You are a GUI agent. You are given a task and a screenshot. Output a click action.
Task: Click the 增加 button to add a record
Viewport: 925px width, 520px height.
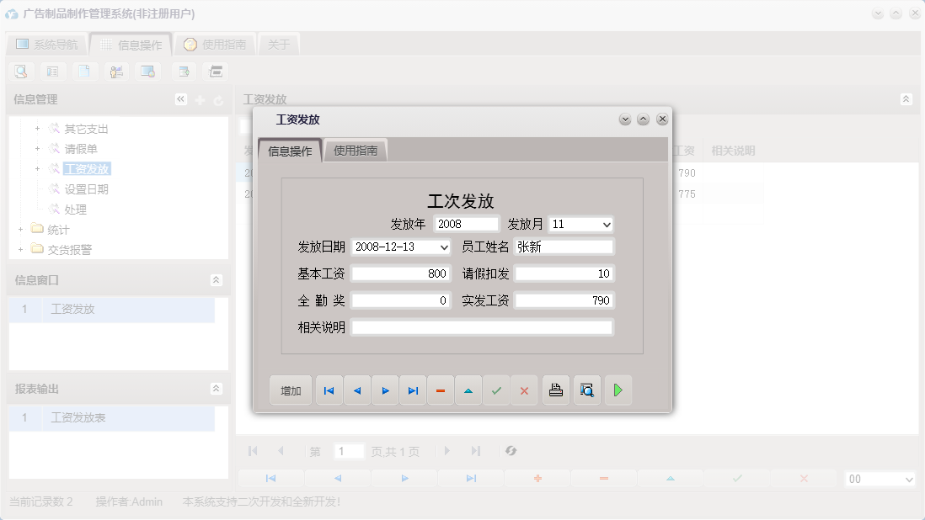click(x=291, y=390)
